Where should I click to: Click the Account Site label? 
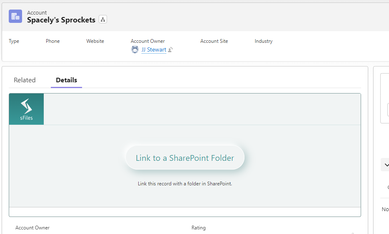pyautogui.click(x=214, y=41)
